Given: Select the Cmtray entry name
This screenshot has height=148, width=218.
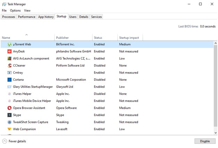Looking at the screenshot, I should (x=18, y=72).
